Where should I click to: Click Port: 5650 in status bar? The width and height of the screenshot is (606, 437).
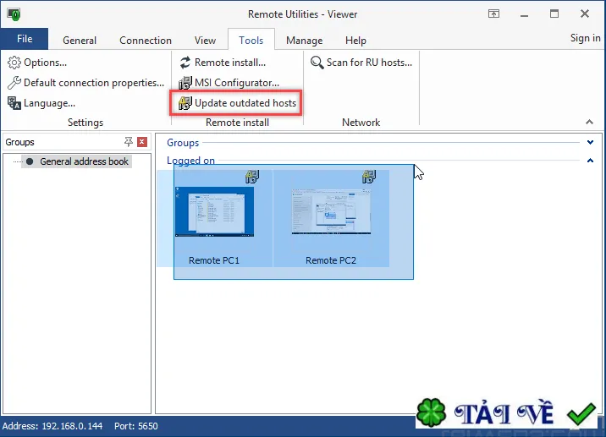pyautogui.click(x=136, y=426)
